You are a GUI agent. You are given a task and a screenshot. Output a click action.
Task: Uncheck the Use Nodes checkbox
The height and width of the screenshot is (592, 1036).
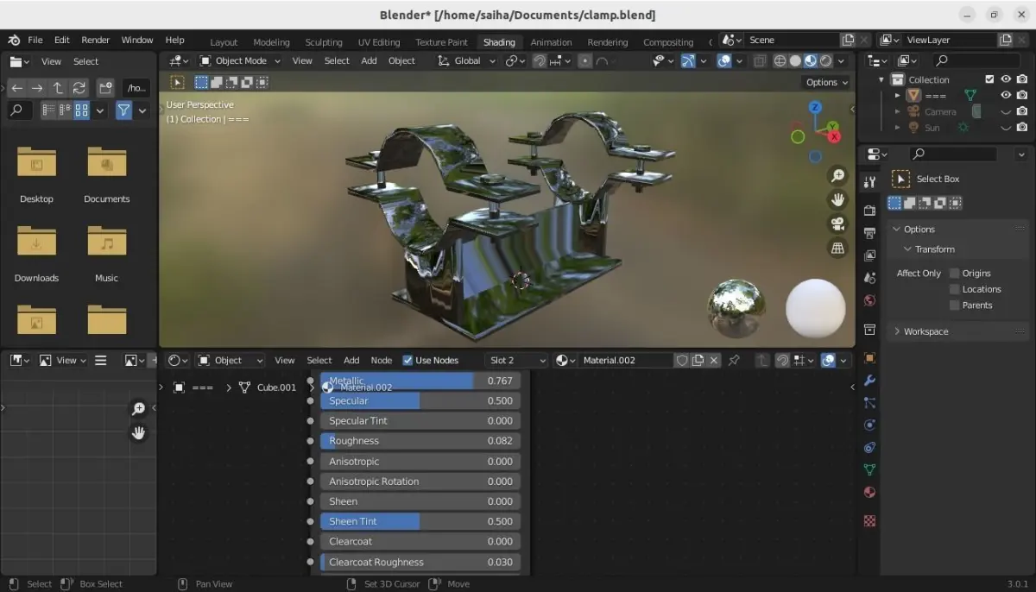pos(407,360)
